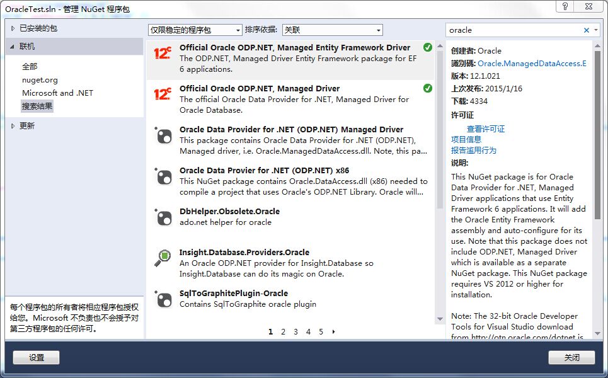The image size is (608, 378).
Task: Go to results page 4
Action: pos(308,332)
